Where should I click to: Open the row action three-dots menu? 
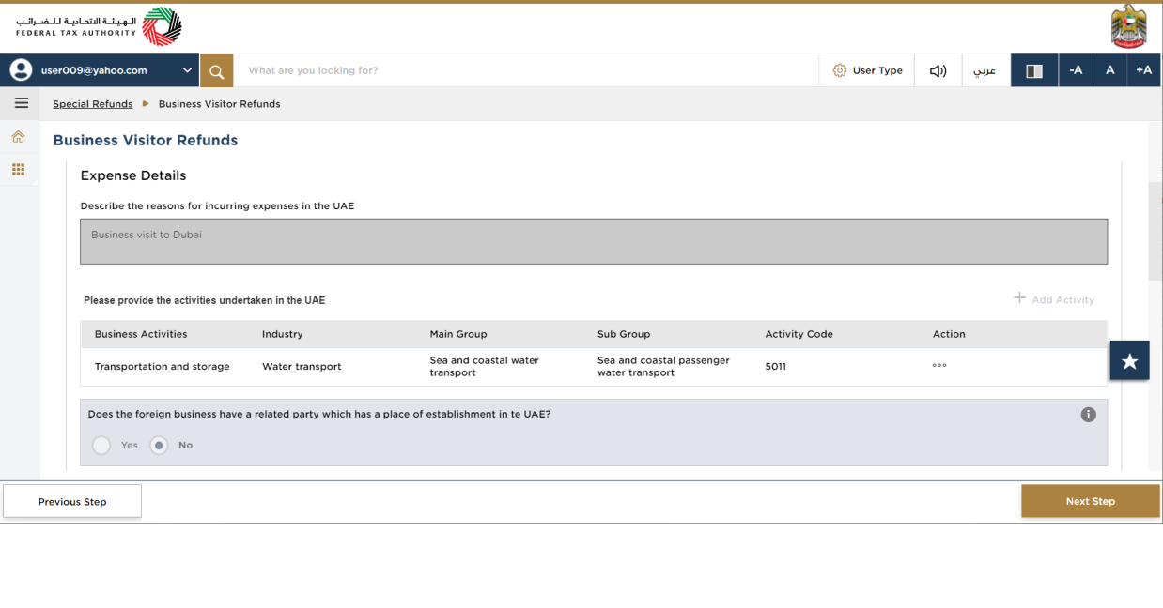(939, 366)
